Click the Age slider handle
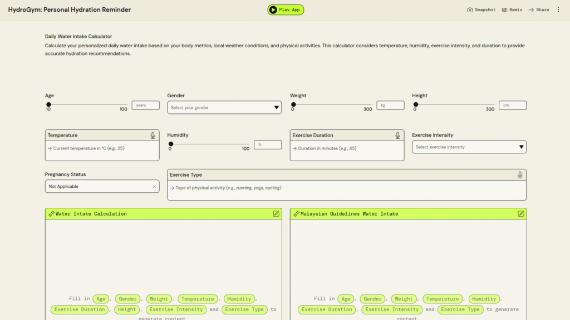 pyautogui.click(x=48, y=104)
